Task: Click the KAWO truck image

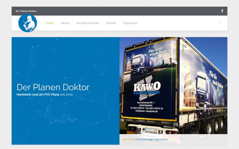Action: (174, 86)
